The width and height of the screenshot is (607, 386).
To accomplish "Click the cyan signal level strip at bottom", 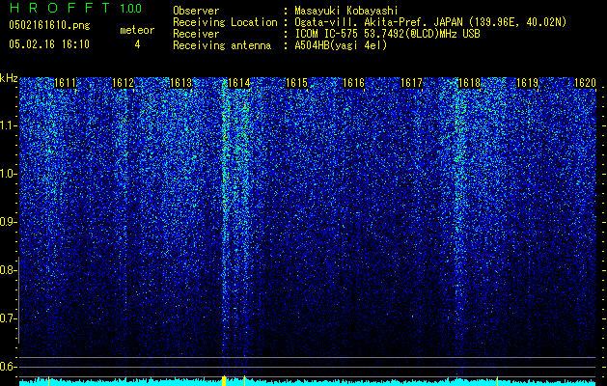I will [x=308, y=382].
